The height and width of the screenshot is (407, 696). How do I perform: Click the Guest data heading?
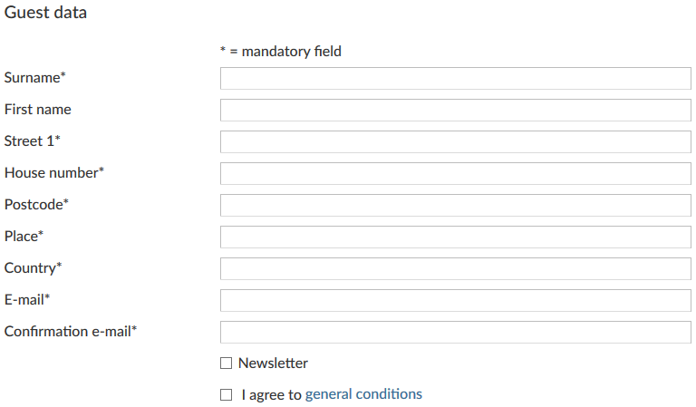(x=45, y=14)
